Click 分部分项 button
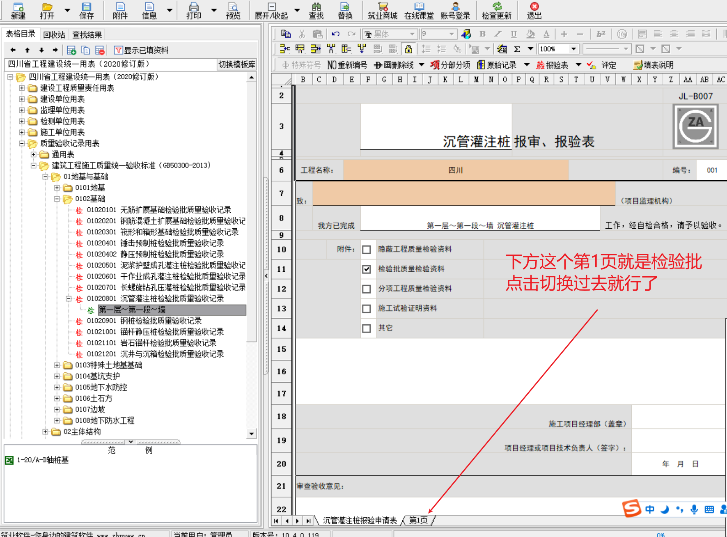The height and width of the screenshot is (537, 727). (x=451, y=65)
